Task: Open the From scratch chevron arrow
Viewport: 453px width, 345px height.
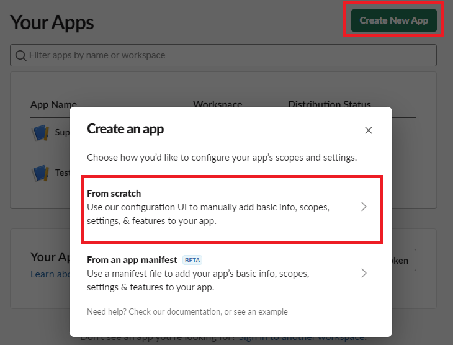Action: click(364, 207)
